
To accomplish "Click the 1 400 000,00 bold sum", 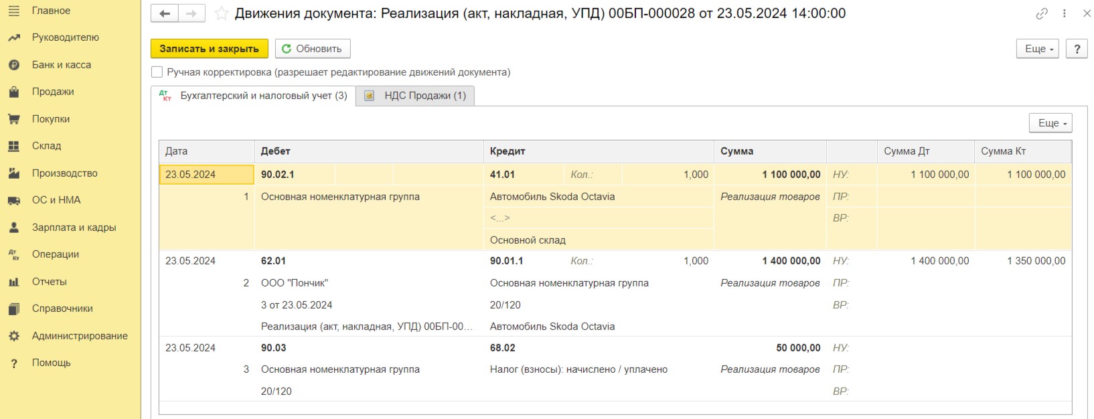I will [791, 261].
